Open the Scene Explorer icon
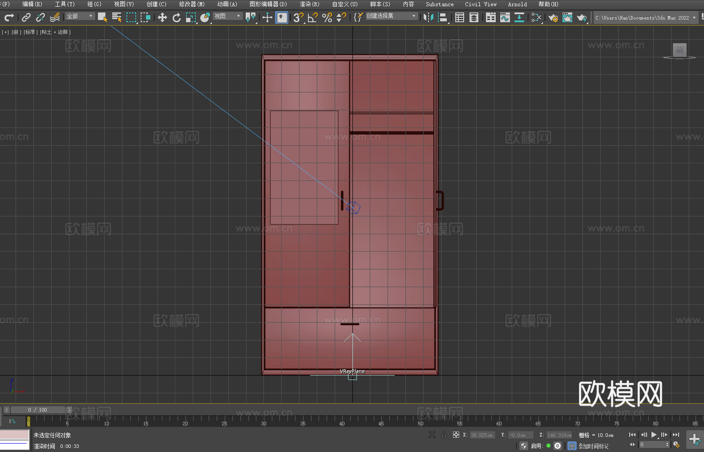Screen dimensions: 704x452 460,17
